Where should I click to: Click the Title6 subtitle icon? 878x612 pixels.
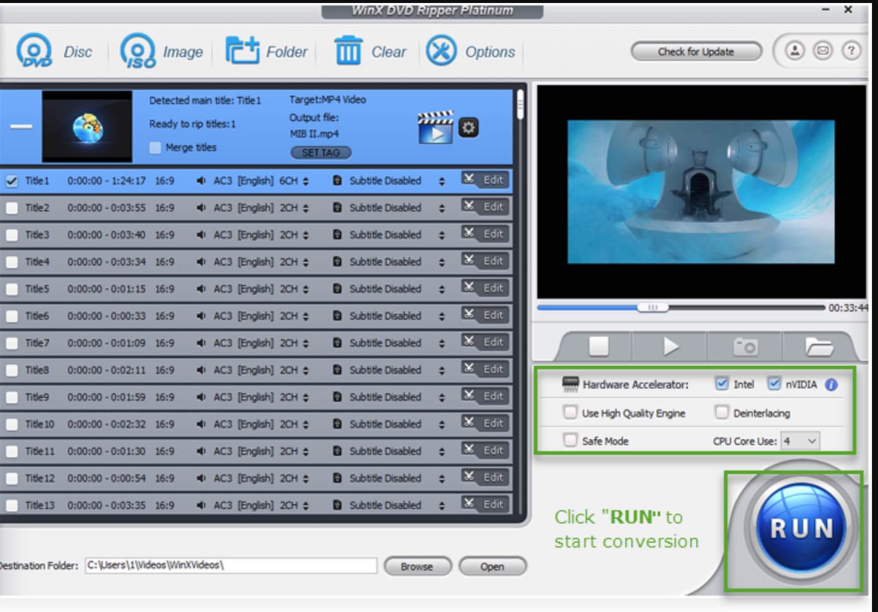[337, 316]
